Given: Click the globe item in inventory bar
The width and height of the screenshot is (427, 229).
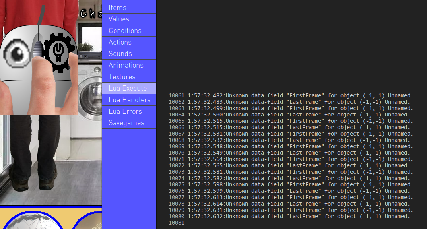Looking at the screenshot, I should (x=33, y=220).
